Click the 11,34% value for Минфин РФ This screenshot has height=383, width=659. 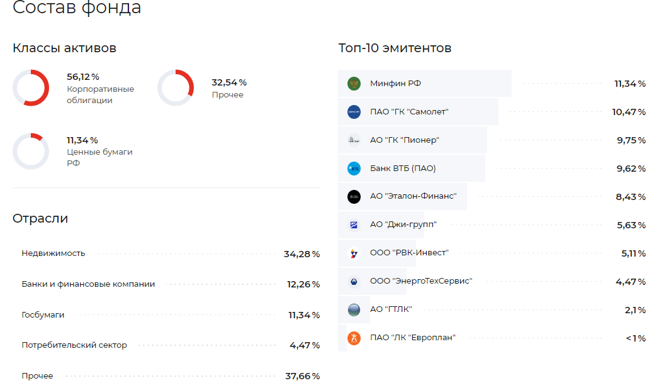click(x=629, y=84)
